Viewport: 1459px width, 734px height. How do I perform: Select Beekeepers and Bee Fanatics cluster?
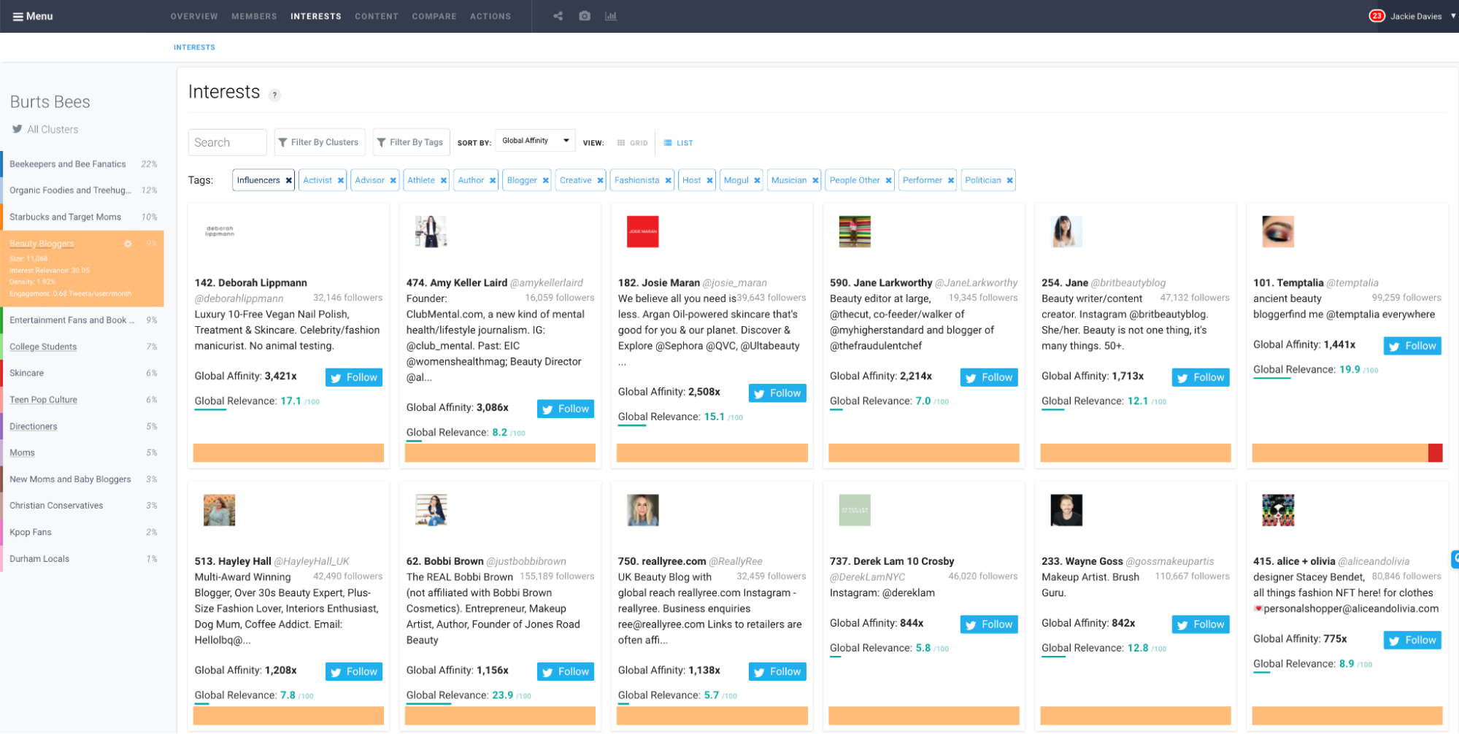click(x=82, y=164)
